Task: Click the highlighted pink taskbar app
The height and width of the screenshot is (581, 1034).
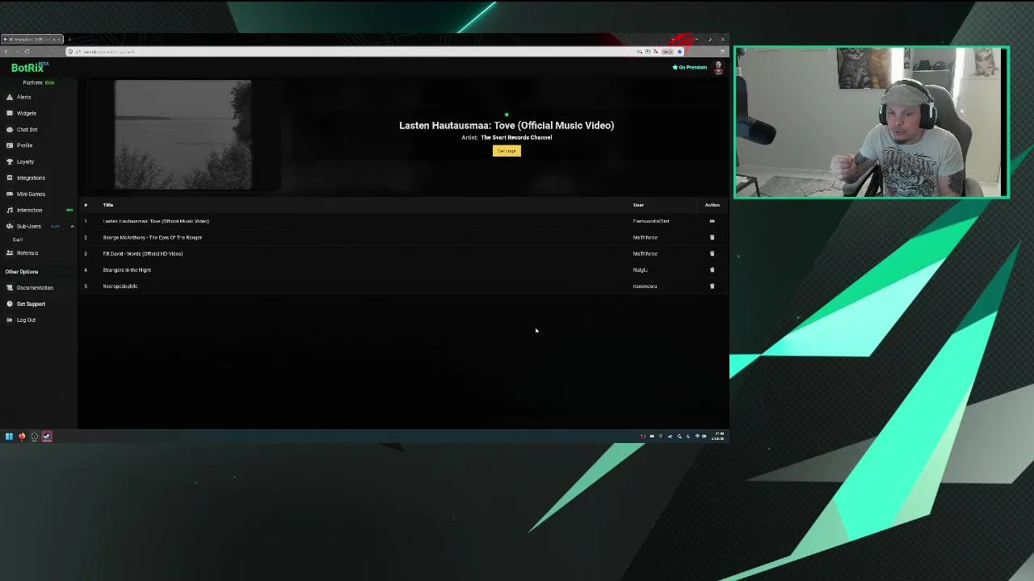Action: tap(47, 437)
